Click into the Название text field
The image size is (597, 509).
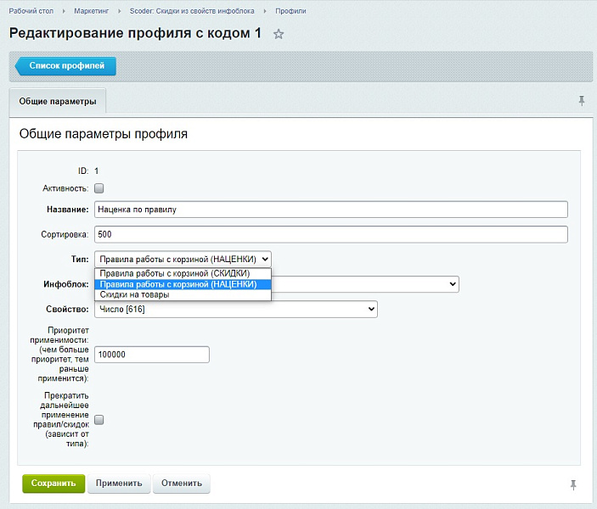click(329, 210)
